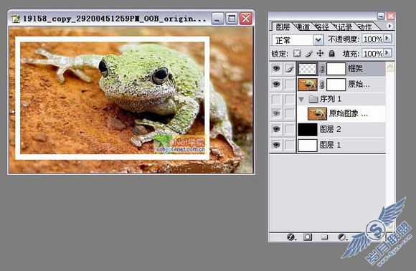Click the paintbrush indicator beside 框架 layer
416x271 pixels.
(290, 69)
